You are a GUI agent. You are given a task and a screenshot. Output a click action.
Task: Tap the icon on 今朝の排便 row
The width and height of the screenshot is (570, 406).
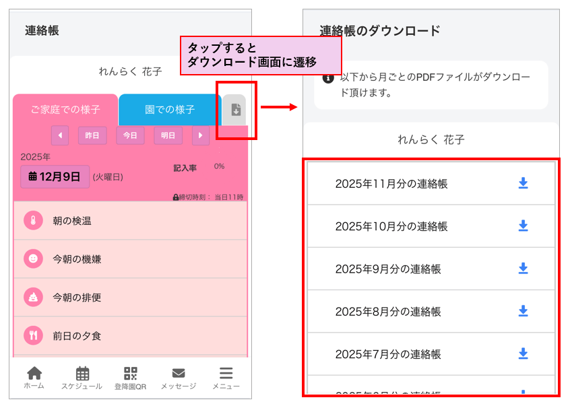click(x=33, y=297)
